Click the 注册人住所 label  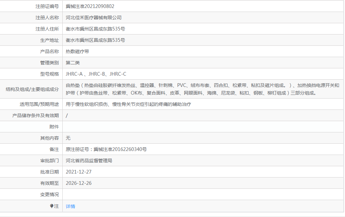47,29
